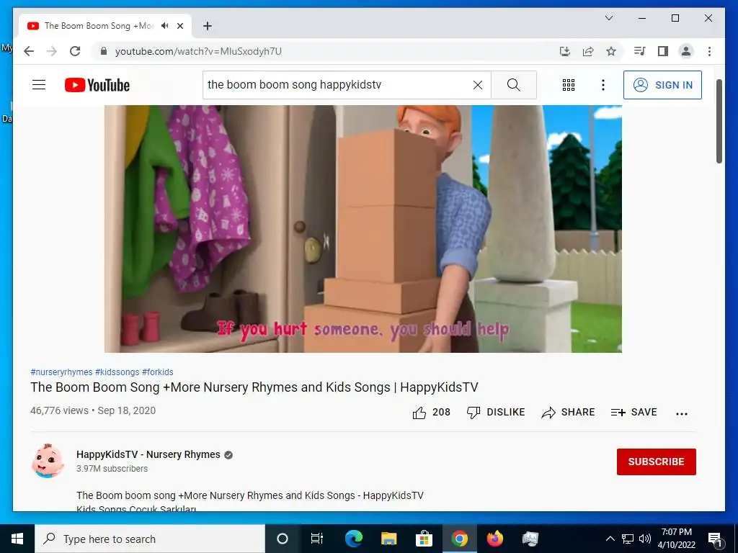Open HappyKidsTV channel avatar
This screenshot has width=738, height=553.
[48, 461]
